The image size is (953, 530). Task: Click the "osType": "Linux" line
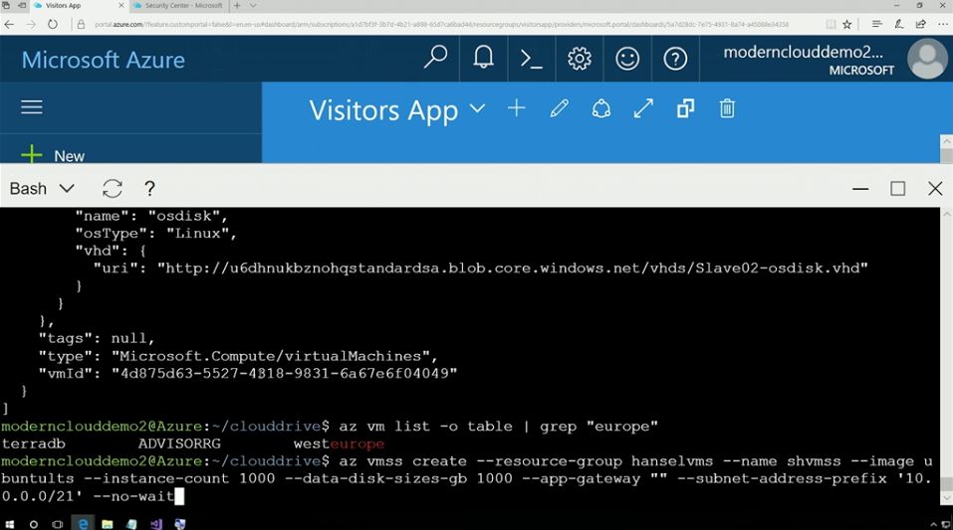[155, 233]
